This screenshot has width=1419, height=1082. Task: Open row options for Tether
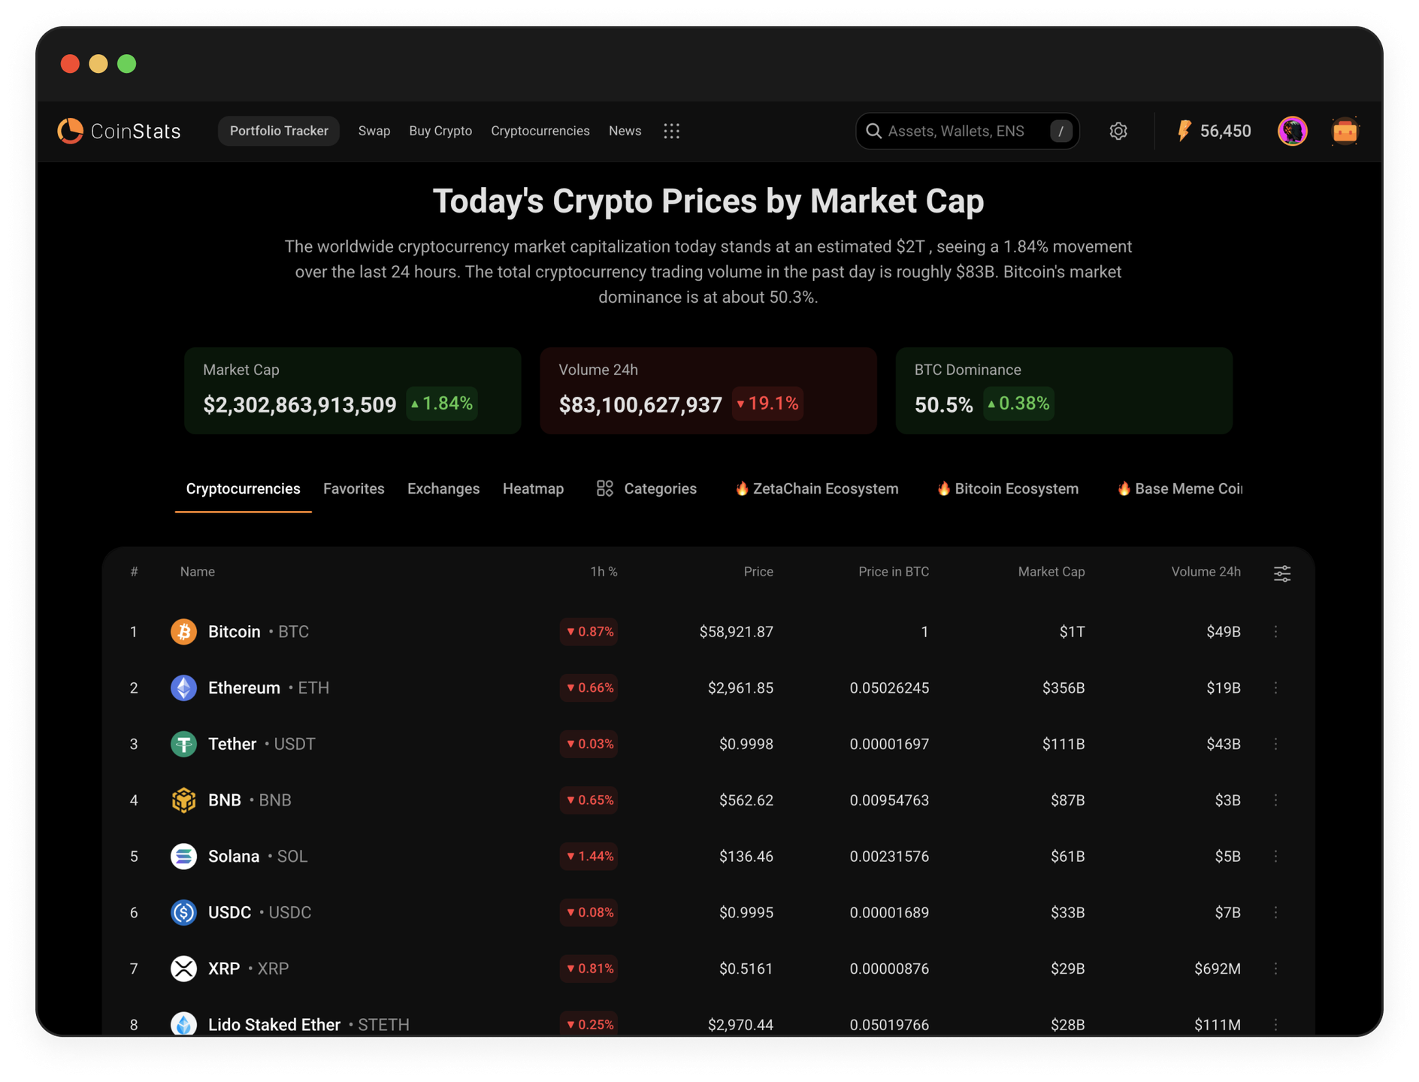point(1275,744)
